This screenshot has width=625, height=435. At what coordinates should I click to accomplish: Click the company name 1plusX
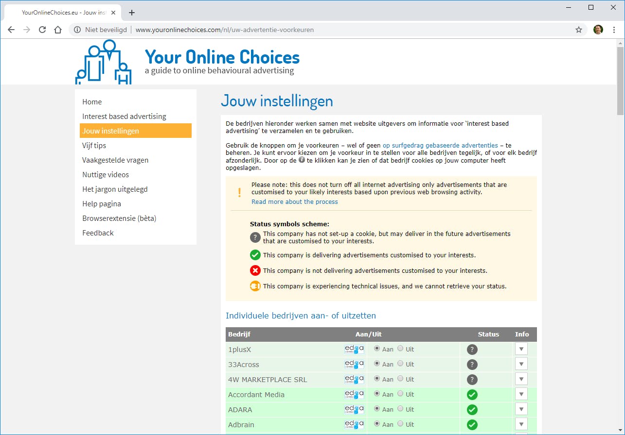click(x=240, y=350)
